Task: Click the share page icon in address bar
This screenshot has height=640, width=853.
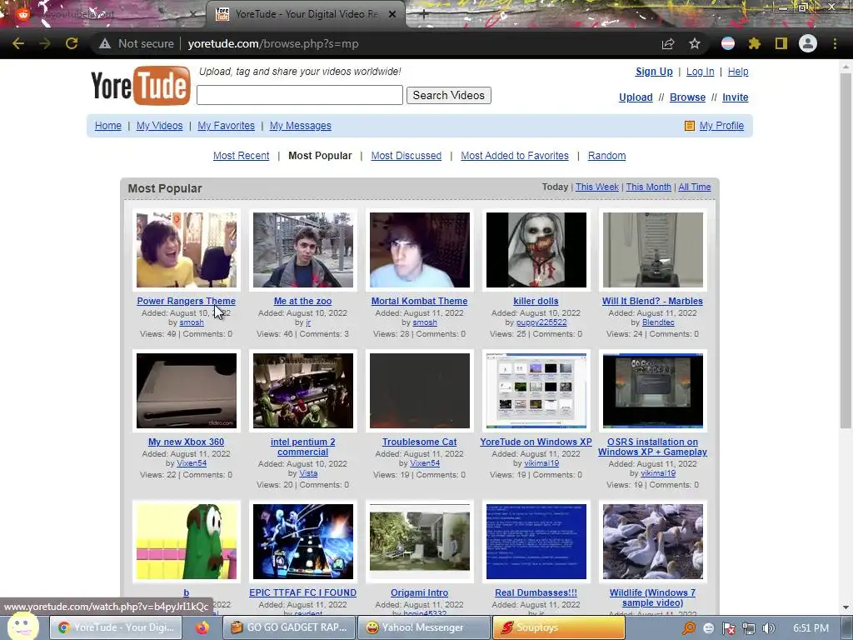Action: (x=668, y=43)
